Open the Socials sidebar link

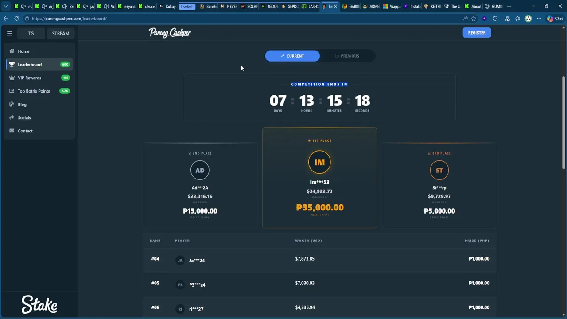pos(40,118)
